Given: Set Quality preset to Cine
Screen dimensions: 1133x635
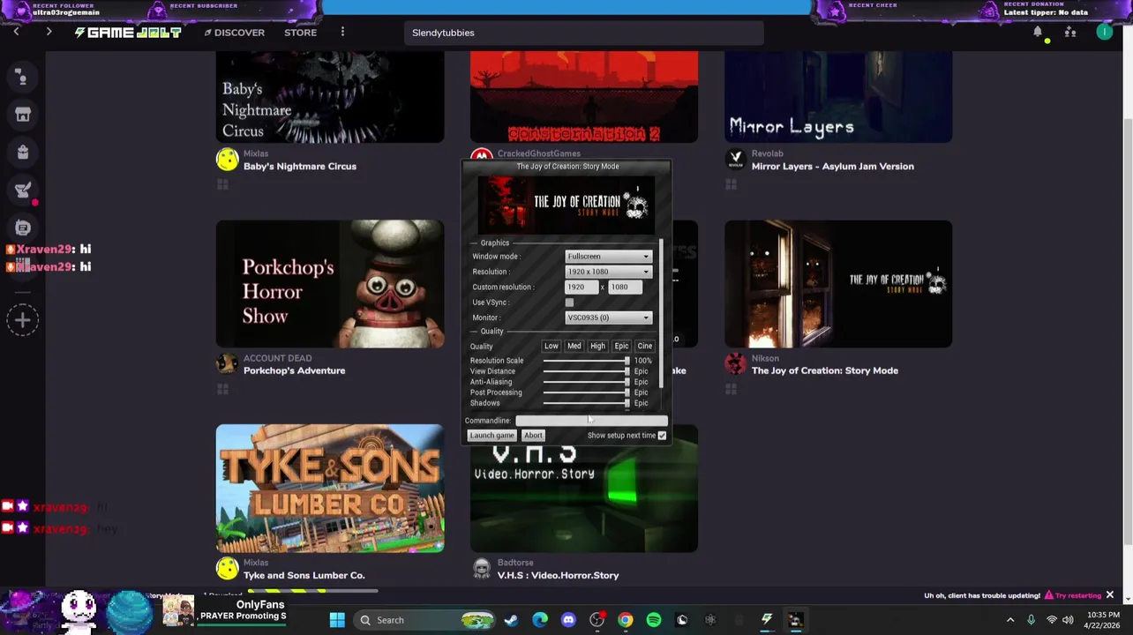Looking at the screenshot, I should pyautogui.click(x=645, y=347).
